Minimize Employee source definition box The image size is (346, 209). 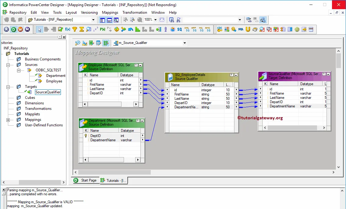click(x=140, y=65)
